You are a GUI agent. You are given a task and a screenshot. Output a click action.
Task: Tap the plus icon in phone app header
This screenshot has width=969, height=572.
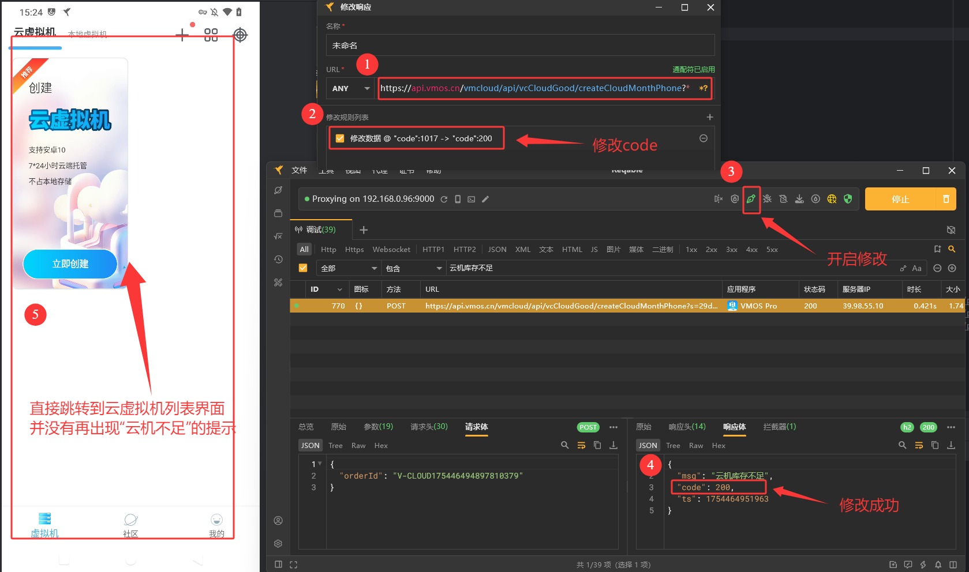click(182, 35)
